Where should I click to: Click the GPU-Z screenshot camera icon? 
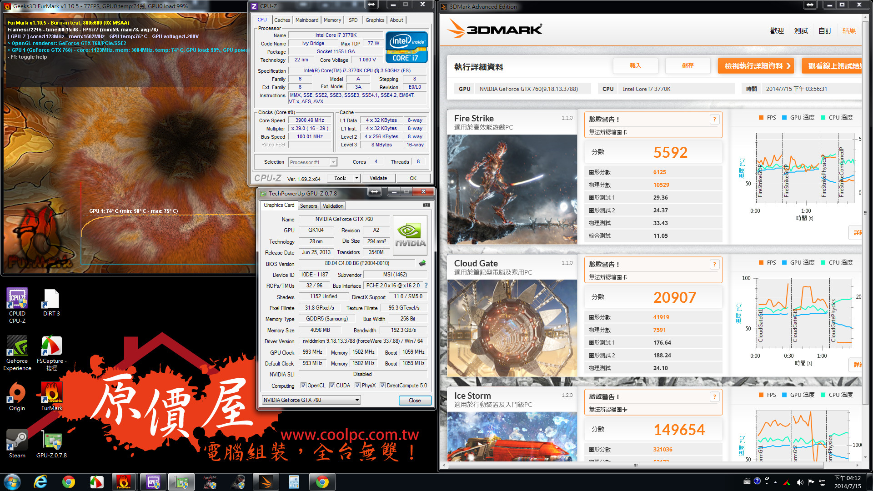pos(426,205)
